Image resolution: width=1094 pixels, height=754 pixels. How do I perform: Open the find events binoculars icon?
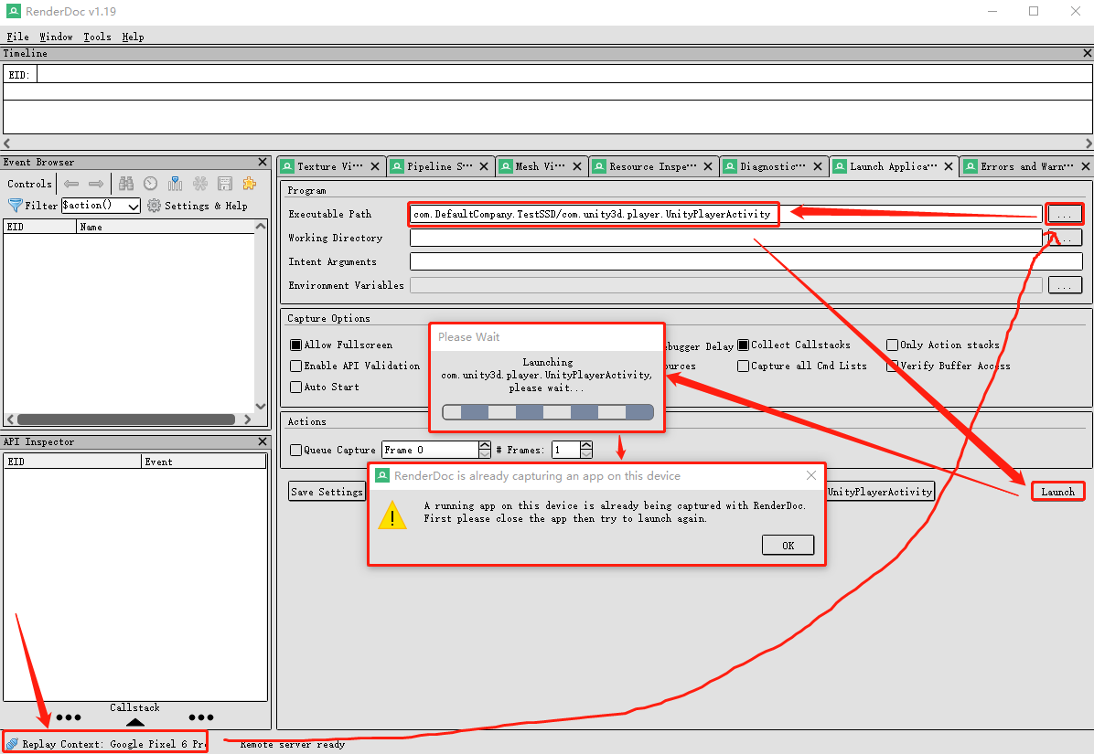pos(126,183)
